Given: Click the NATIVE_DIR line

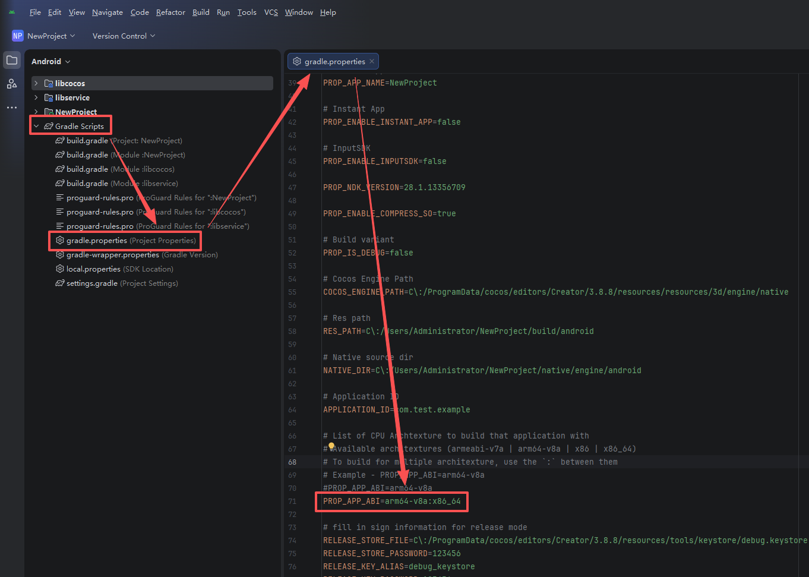Looking at the screenshot, I should 482,370.
